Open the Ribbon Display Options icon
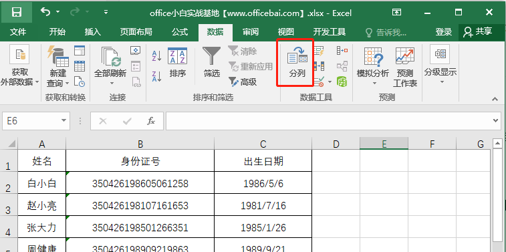Image resolution: width=506 pixels, height=252 pixels. point(396,12)
